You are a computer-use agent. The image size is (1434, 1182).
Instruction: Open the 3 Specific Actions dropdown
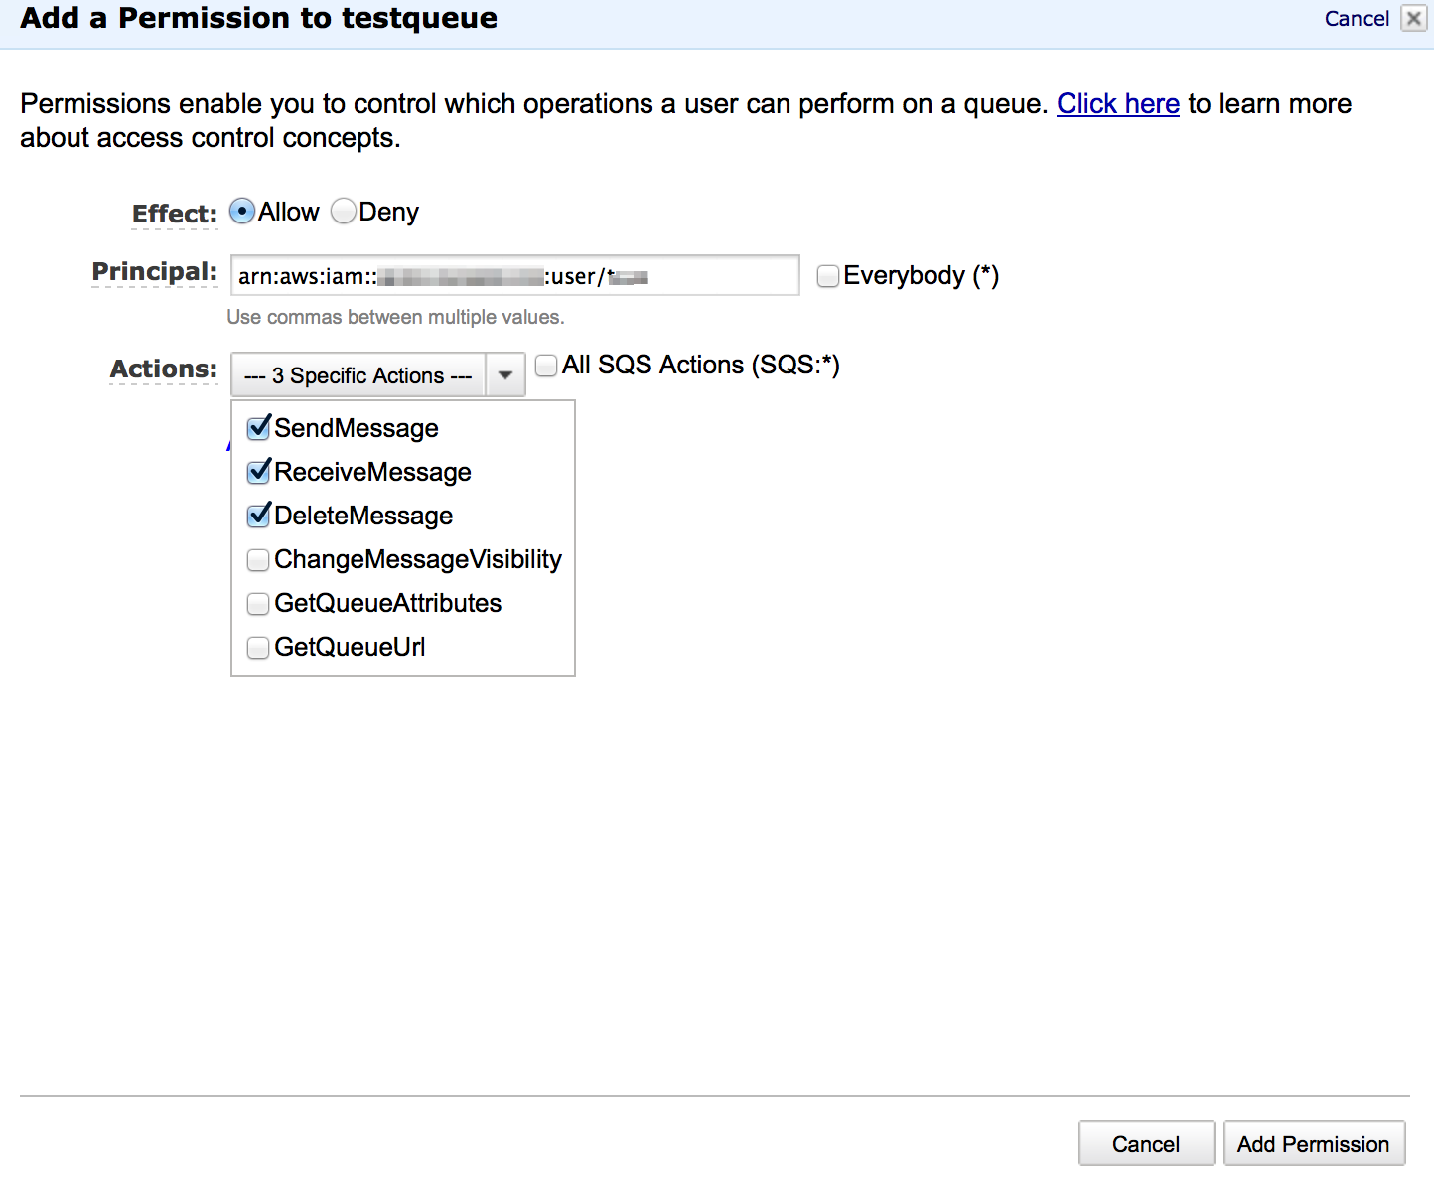coord(358,375)
